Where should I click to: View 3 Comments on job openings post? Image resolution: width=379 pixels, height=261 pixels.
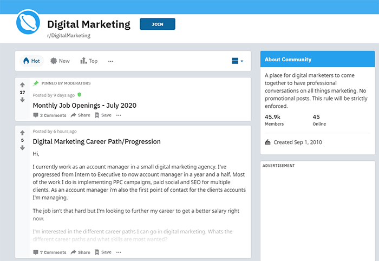(x=50, y=115)
